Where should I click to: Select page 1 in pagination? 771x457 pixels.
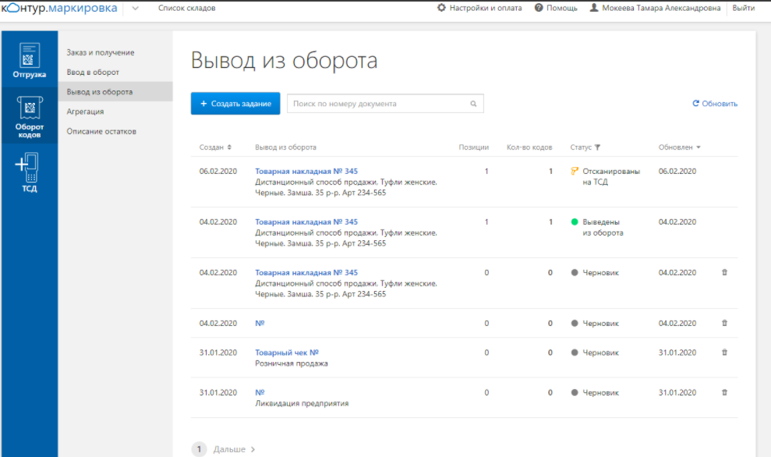pyautogui.click(x=199, y=449)
